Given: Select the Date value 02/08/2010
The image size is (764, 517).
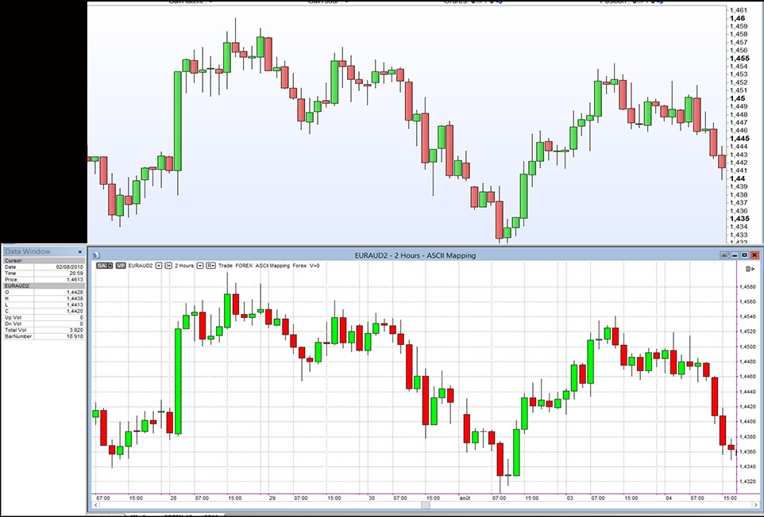Looking at the screenshot, I should 69,267.
